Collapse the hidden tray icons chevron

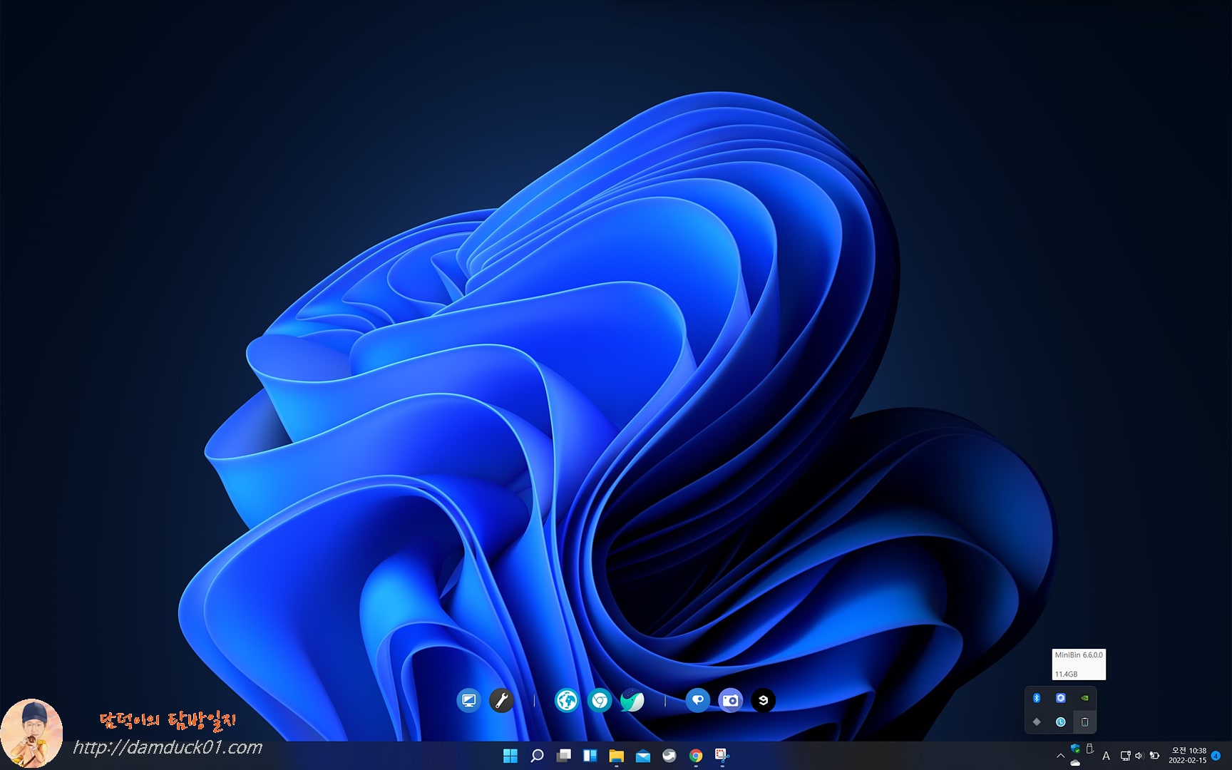click(1060, 756)
